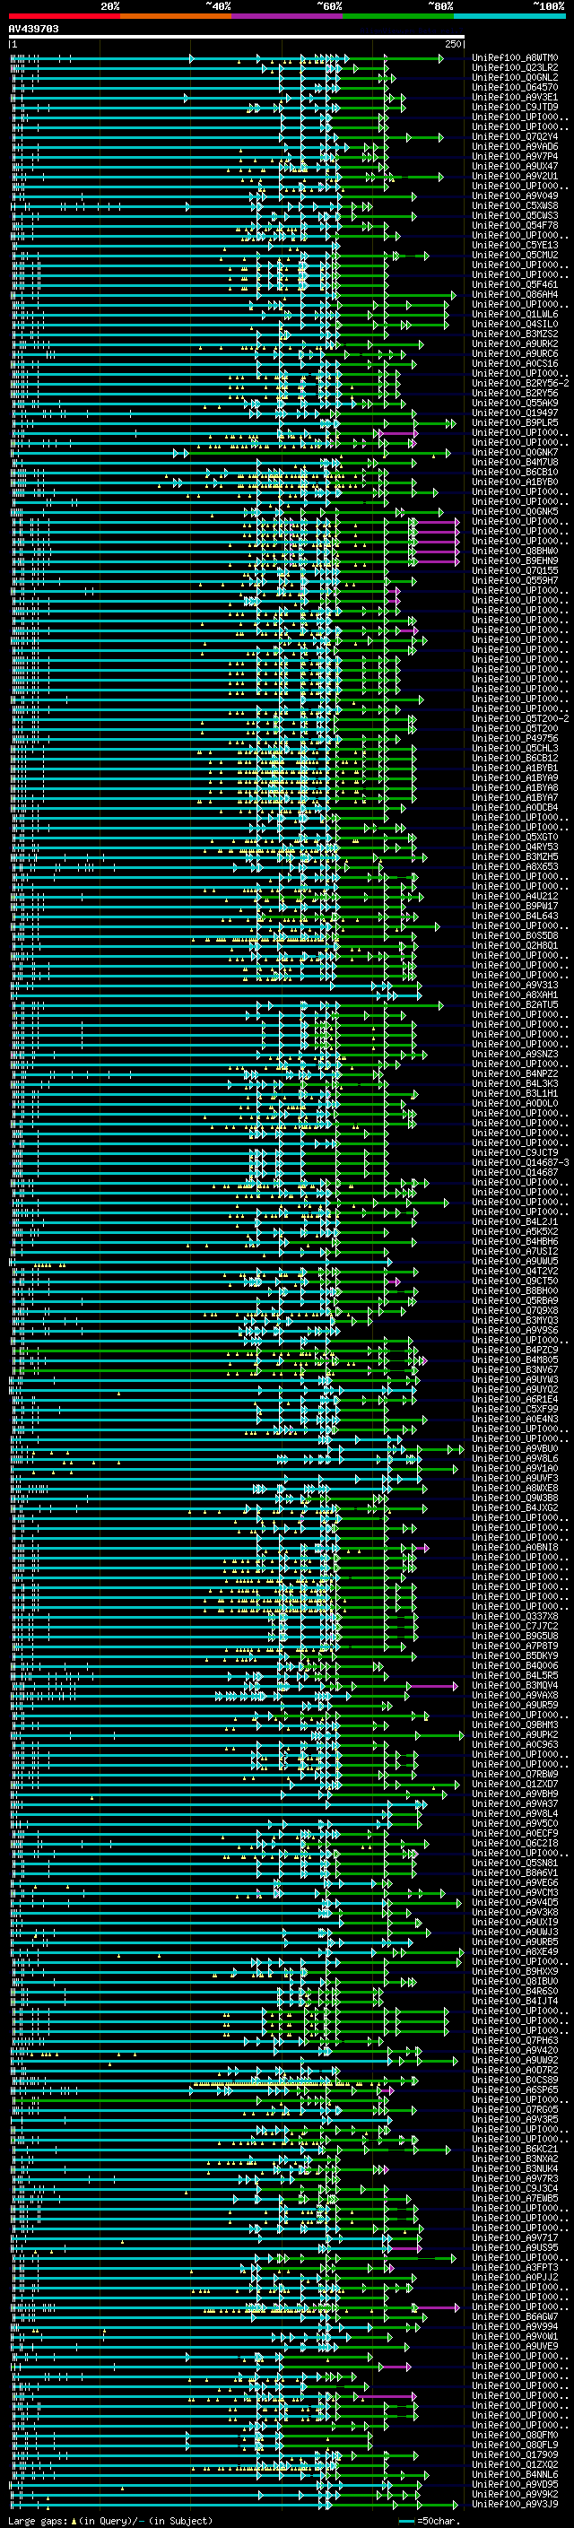Select hit label UniRef100_Q5T200-2
Screen dimensions: 574x2528
click(520, 718)
